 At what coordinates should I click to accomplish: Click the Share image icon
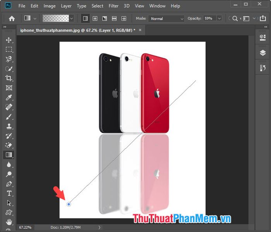pos(263,18)
